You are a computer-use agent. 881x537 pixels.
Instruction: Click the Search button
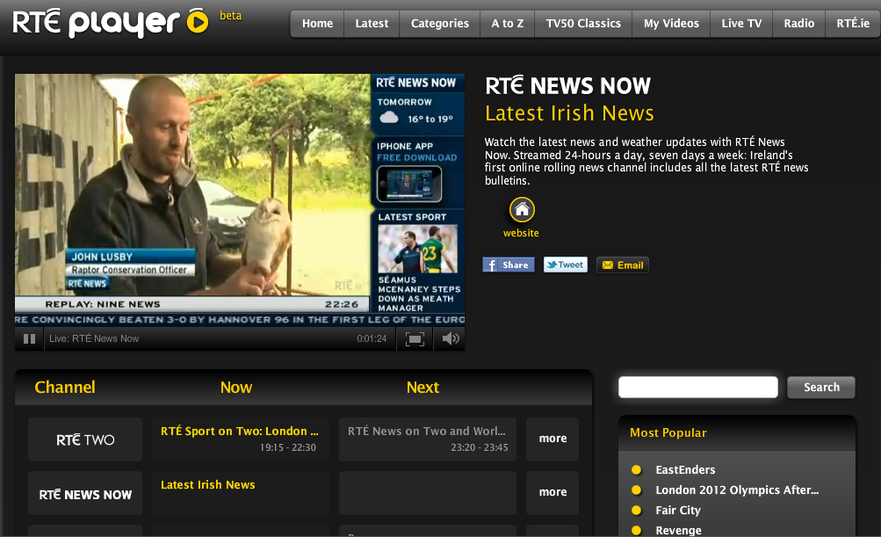(x=821, y=387)
